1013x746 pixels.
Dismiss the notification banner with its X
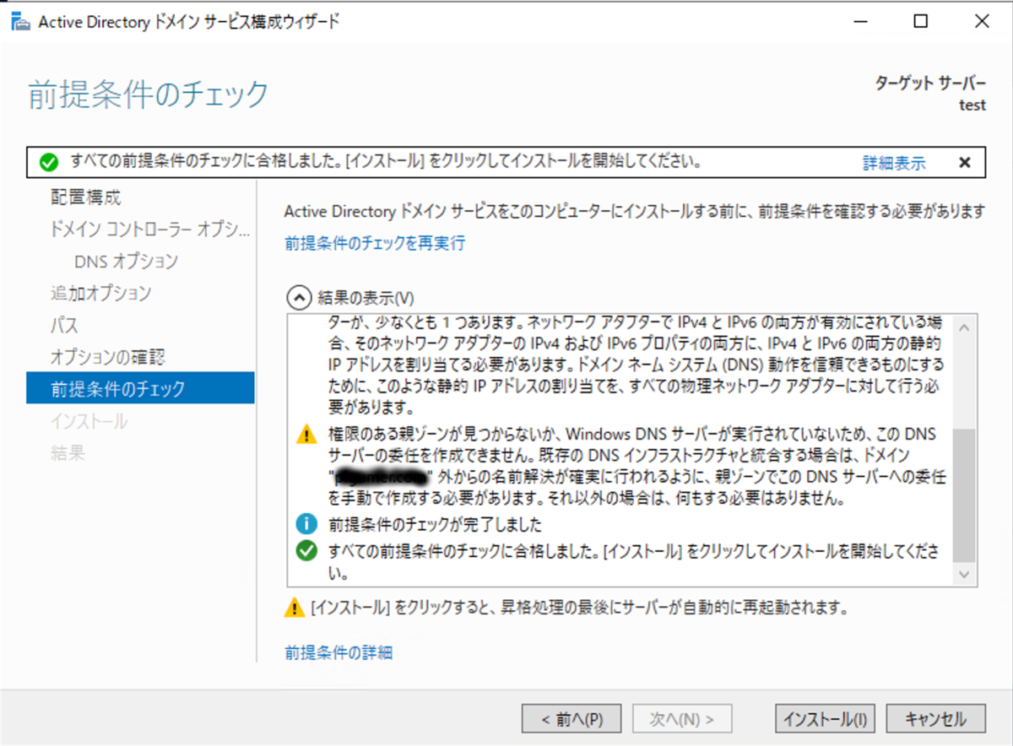click(x=964, y=163)
